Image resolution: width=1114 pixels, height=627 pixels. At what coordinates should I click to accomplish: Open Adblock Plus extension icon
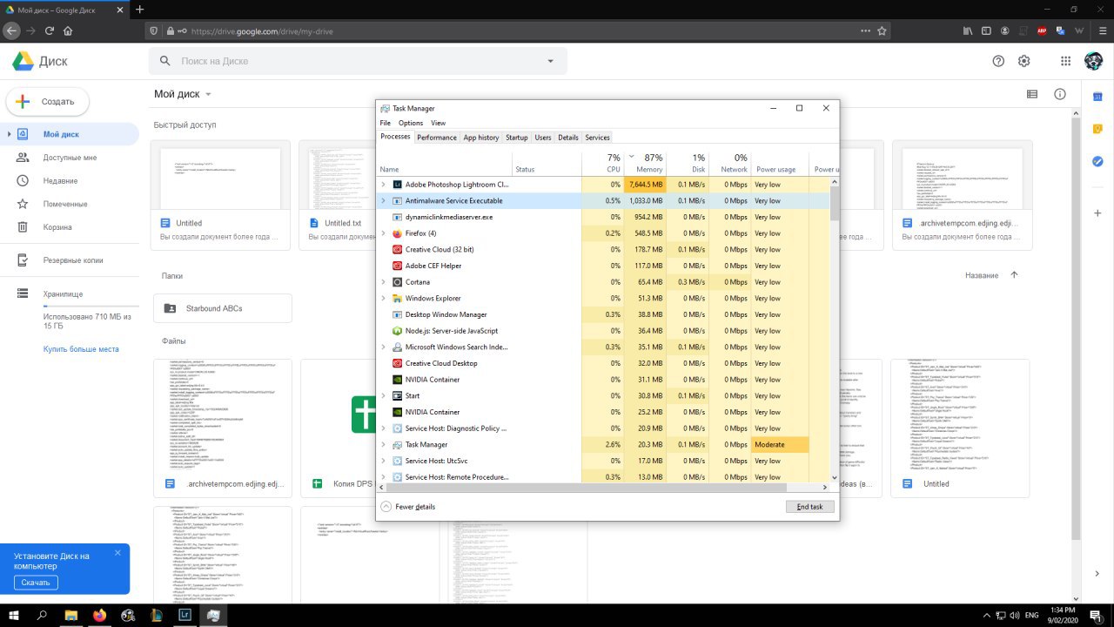pyautogui.click(x=1042, y=30)
